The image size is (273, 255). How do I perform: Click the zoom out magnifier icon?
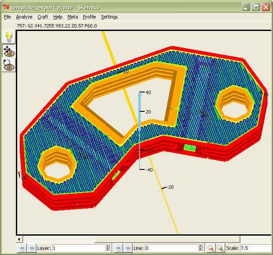click(x=210, y=248)
